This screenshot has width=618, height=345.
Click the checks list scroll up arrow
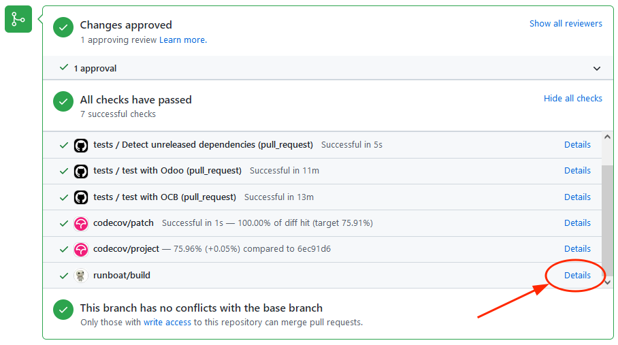tap(607, 137)
